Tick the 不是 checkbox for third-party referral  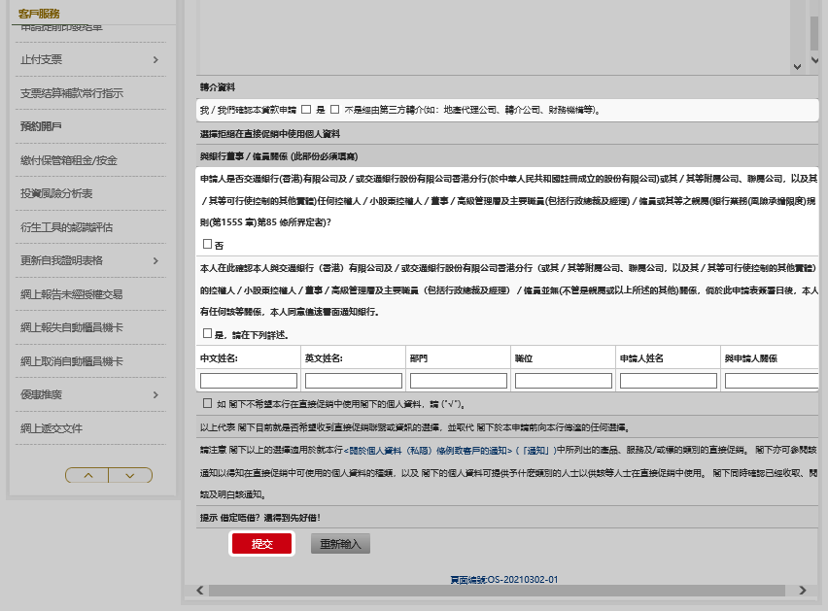335,110
